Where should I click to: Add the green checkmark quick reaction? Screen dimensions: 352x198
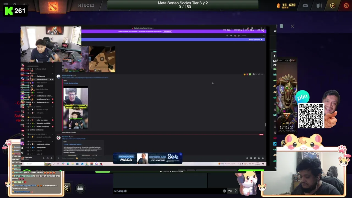pos(250,74)
